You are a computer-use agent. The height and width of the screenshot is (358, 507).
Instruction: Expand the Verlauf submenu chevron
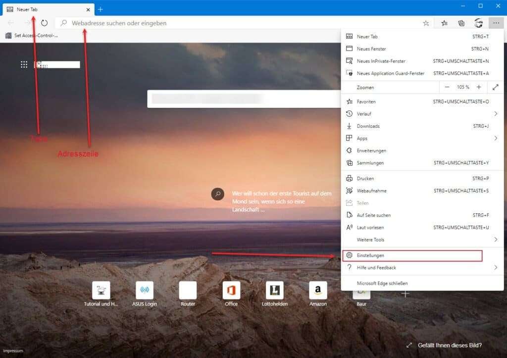pos(496,113)
